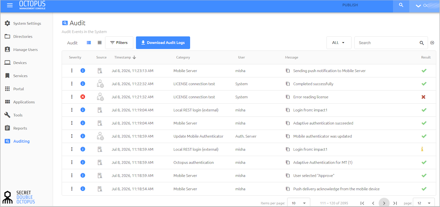The height and width of the screenshot is (207, 440).
Task: Click the red X result on license error row
Action: tap(423, 97)
